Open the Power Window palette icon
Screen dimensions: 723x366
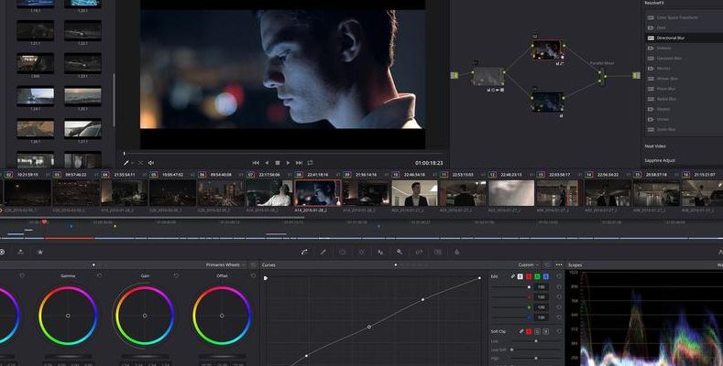342,252
